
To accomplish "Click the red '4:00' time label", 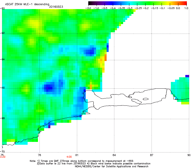I will [x=69, y=157].
